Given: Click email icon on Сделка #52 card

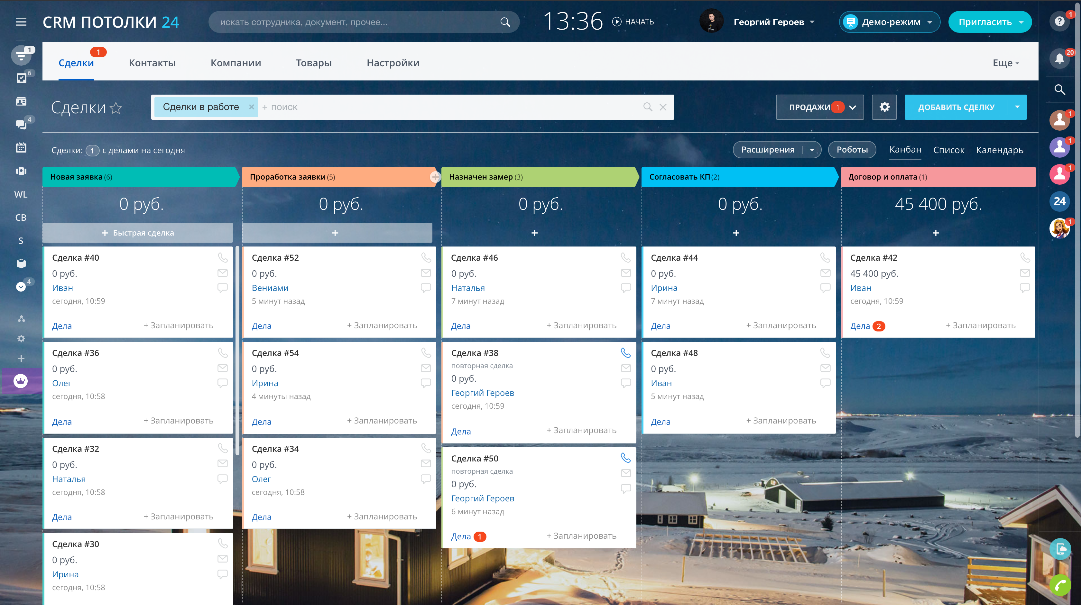Looking at the screenshot, I should [426, 273].
